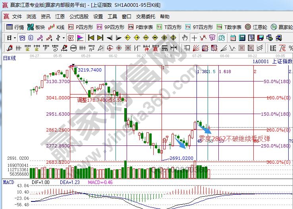Open the 江恩轮 tool
The height and width of the screenshot is (209, 293).
pos(256,27)
